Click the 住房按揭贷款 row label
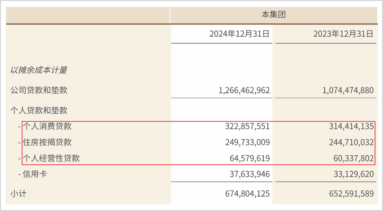 (47, 142)
